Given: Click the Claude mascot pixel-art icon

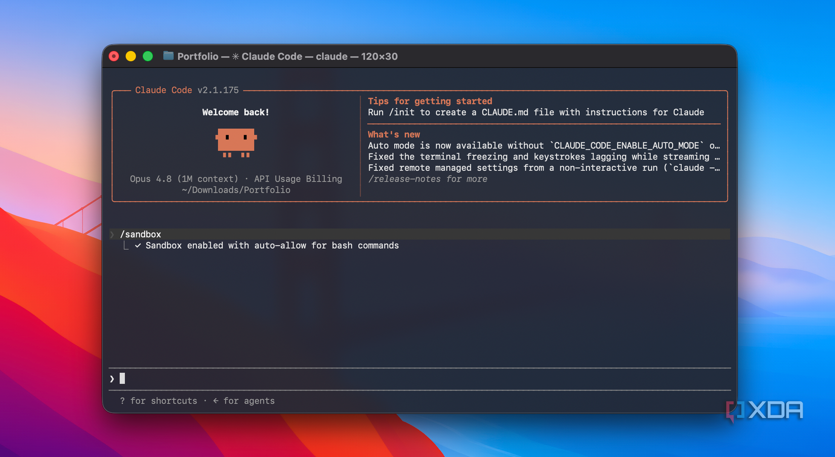Looking at the screenshot, I should point(236,143).
